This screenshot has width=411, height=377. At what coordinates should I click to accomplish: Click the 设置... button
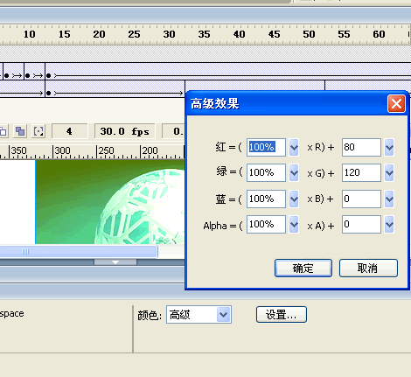tap(282, 315)
